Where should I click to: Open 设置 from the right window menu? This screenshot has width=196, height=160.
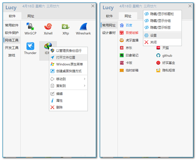tap(162, 35)
